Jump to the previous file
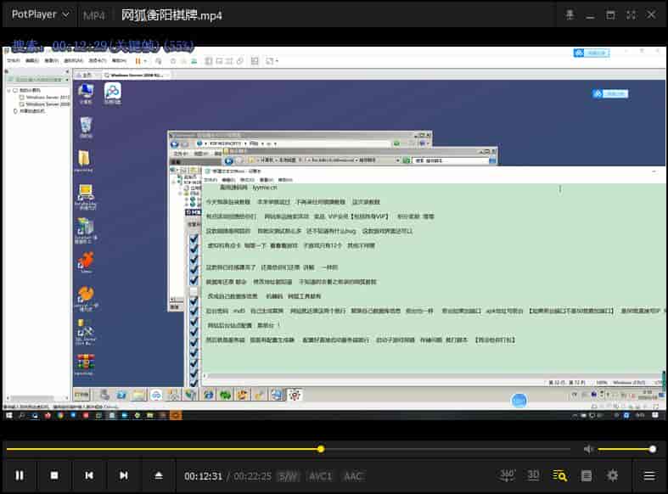The image size is (668, 494). (x=89, y=475)
